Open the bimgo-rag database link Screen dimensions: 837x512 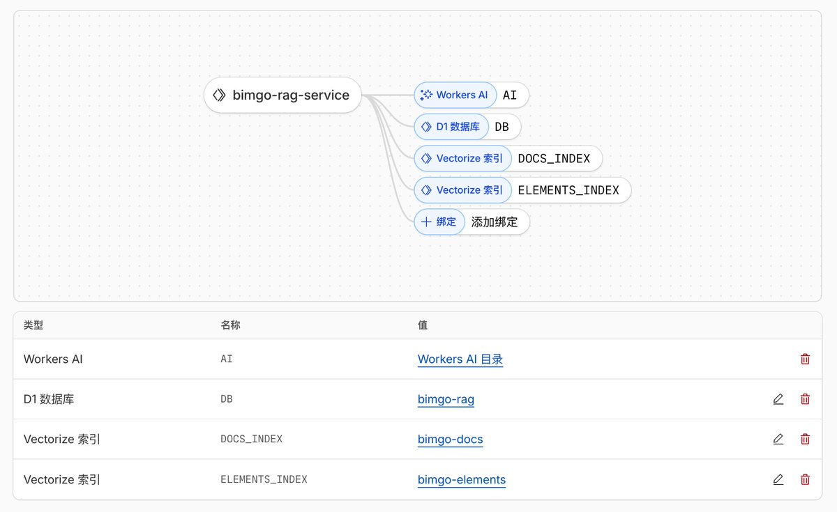click(446, 399)
